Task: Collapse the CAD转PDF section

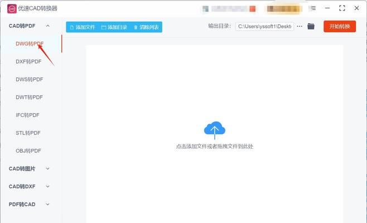Action: click(x=48, y=26)
